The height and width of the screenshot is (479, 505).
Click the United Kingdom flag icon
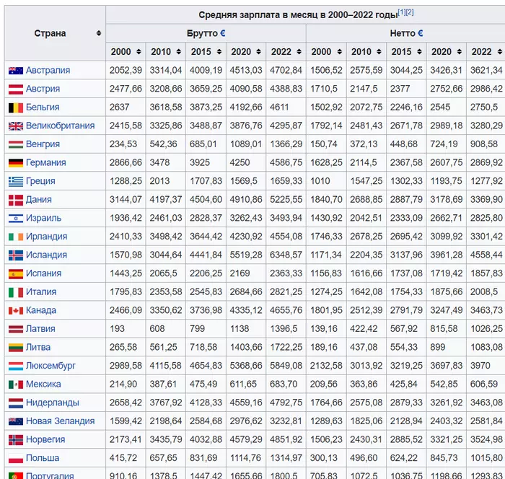16,126
